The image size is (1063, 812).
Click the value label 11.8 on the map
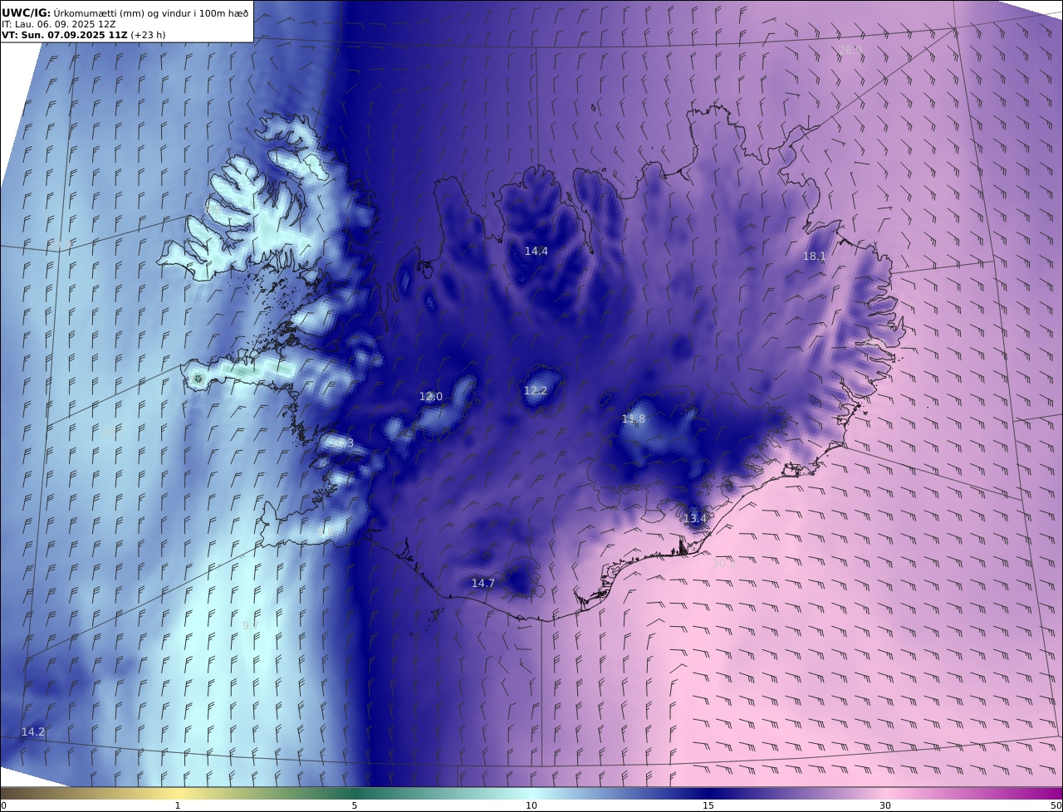[x=634, y=419]
